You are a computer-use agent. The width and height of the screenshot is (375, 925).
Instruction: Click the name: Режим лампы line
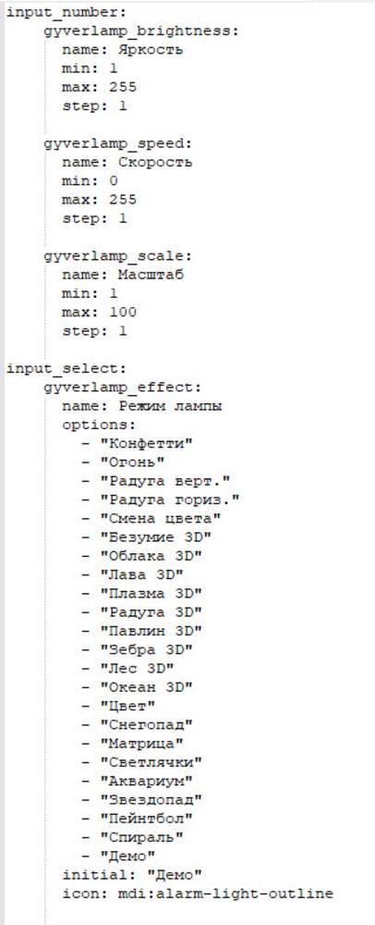point(141,406)
